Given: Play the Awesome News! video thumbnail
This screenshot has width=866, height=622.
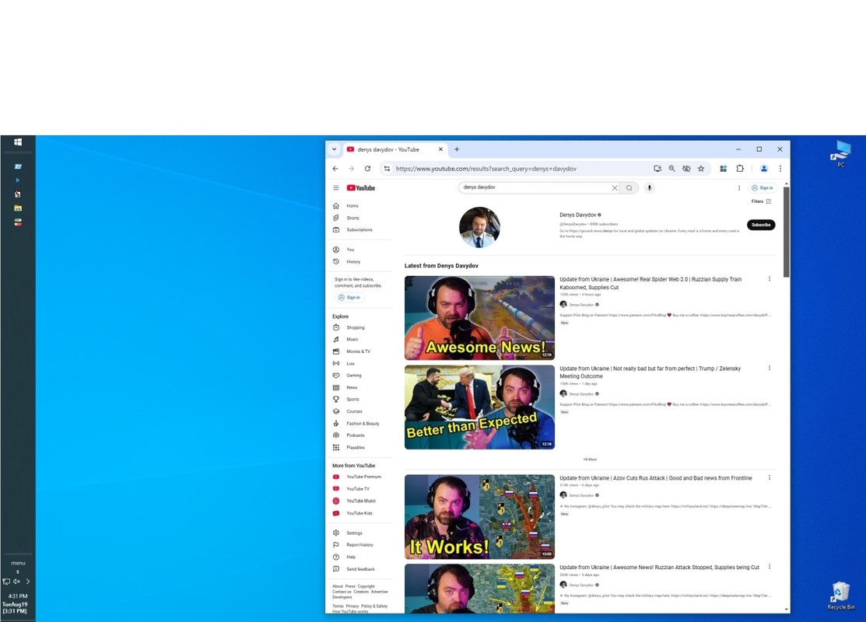Looking at the screenshot, I should (x=479, y=318).
